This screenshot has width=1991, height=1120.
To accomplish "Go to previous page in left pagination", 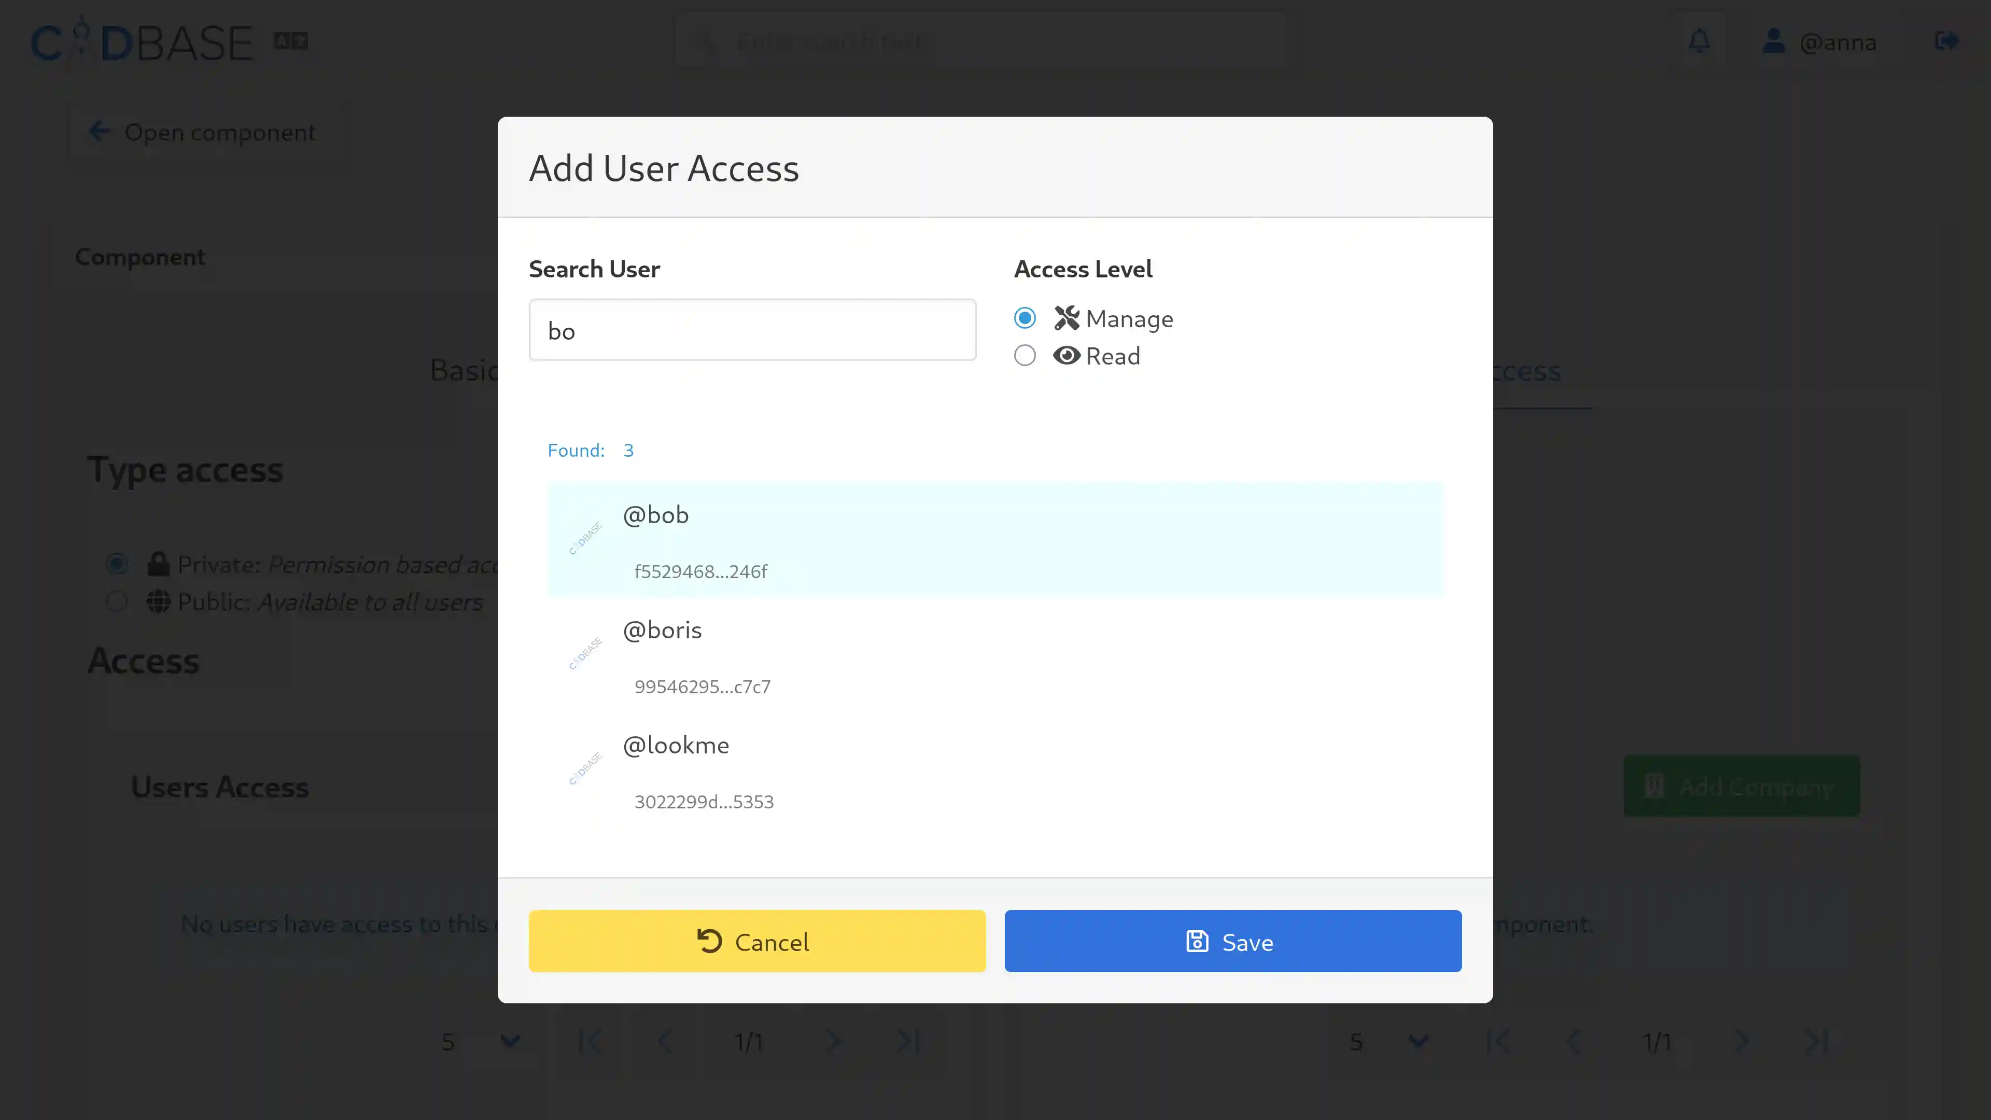I will tap(665, 1041).
